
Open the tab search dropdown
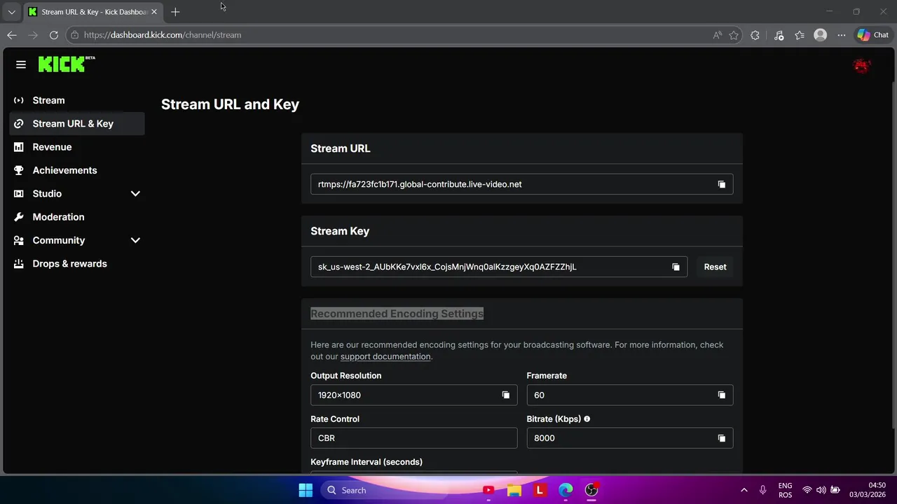11,12
